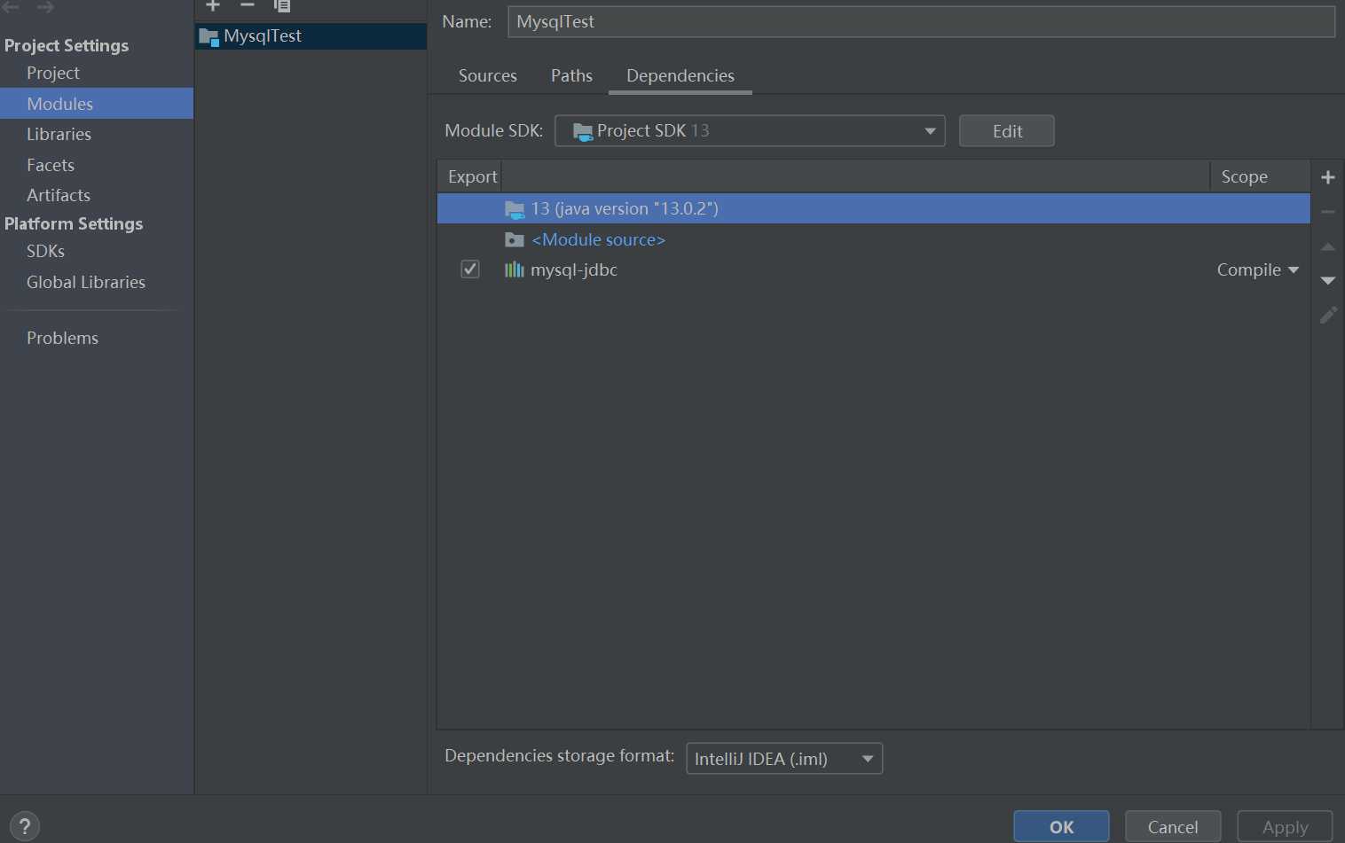
Task: Add a dependency with plus icon
Action: click(1328, 177)
